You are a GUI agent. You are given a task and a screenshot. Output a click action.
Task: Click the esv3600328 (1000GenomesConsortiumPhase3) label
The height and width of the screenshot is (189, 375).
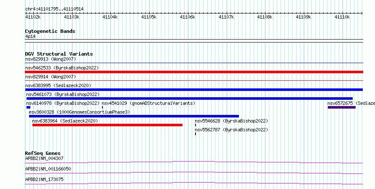(x=79, y=112)
